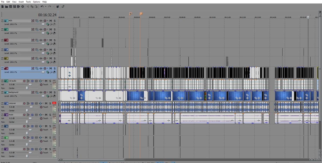Open Touch automation mode dropdown on vid audio

(x=51, y=85)
